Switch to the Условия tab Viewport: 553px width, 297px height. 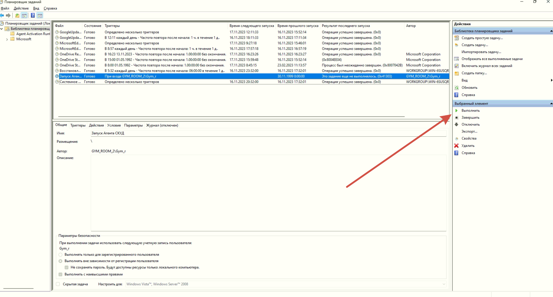pos(114,125)
